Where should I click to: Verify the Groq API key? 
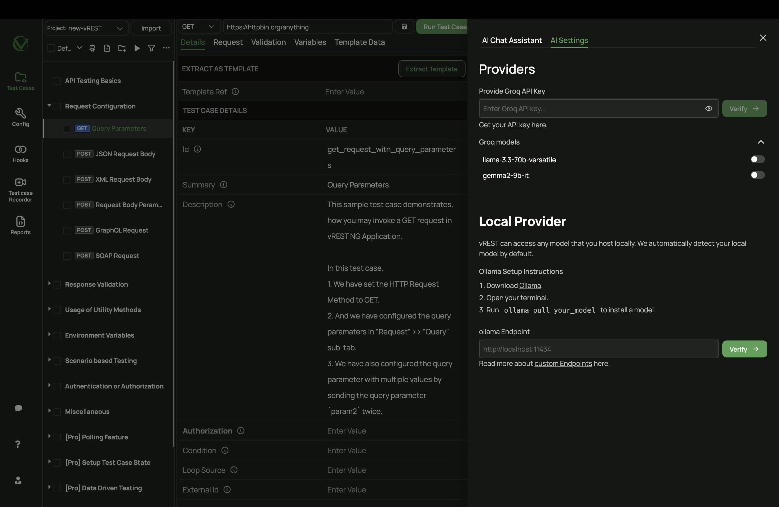744,108
